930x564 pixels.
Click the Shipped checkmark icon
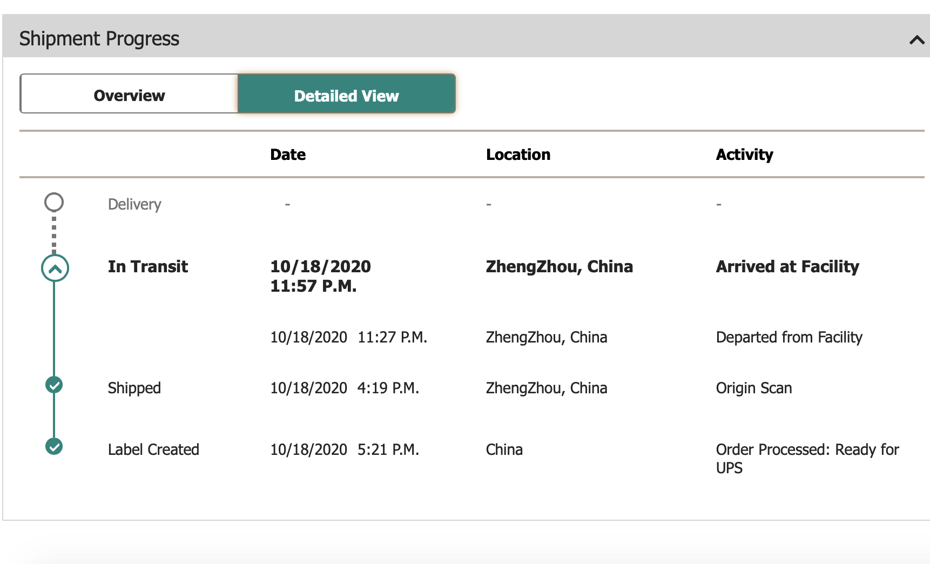pyautogui.click(x=54, y=385)
